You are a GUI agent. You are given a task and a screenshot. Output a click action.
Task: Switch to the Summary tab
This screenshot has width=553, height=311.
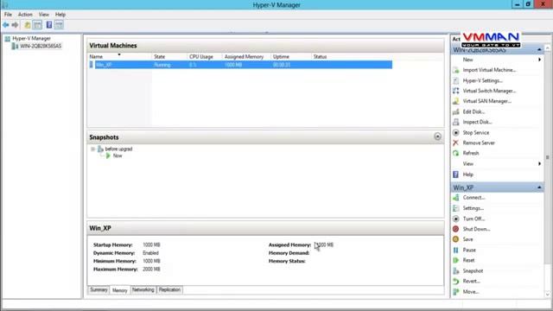99,290
